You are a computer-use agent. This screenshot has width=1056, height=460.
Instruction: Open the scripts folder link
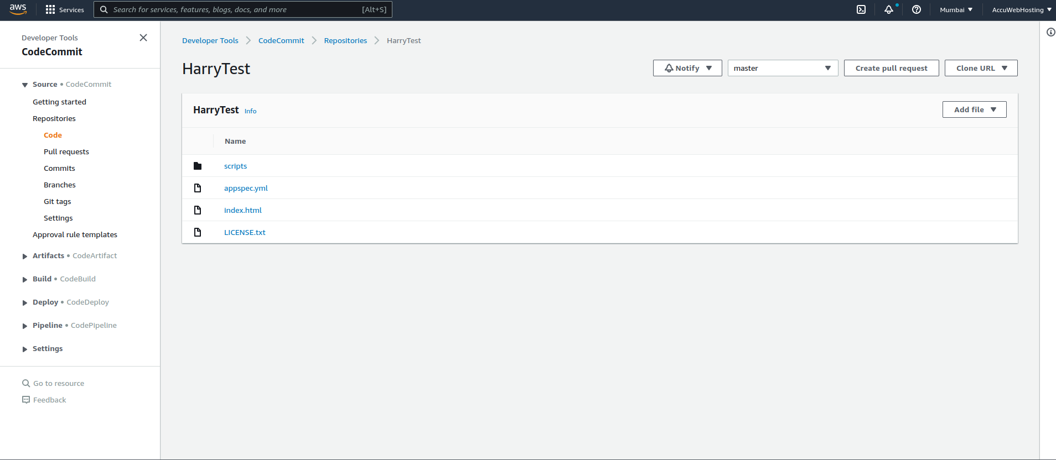click(235, 166)
